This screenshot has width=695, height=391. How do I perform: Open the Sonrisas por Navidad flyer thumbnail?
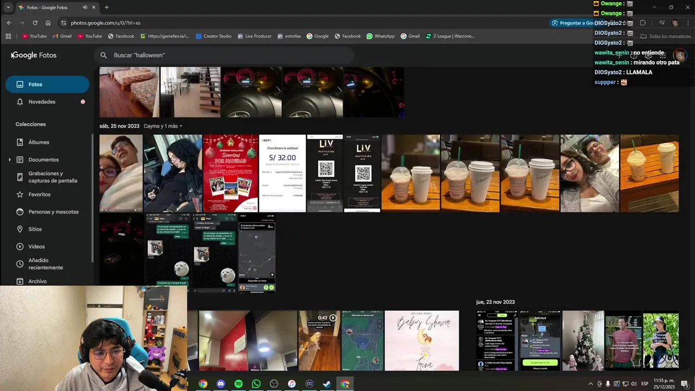pos(231,173)
